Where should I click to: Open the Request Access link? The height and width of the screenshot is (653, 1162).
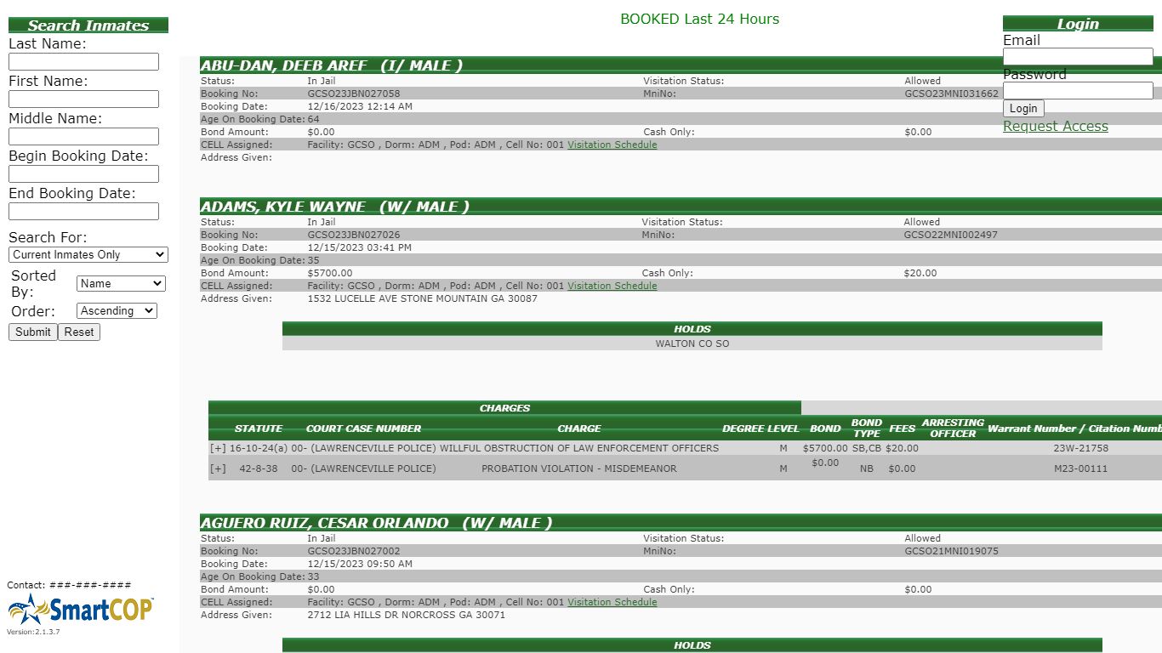pyautogui.click(x=1056, y=126)
